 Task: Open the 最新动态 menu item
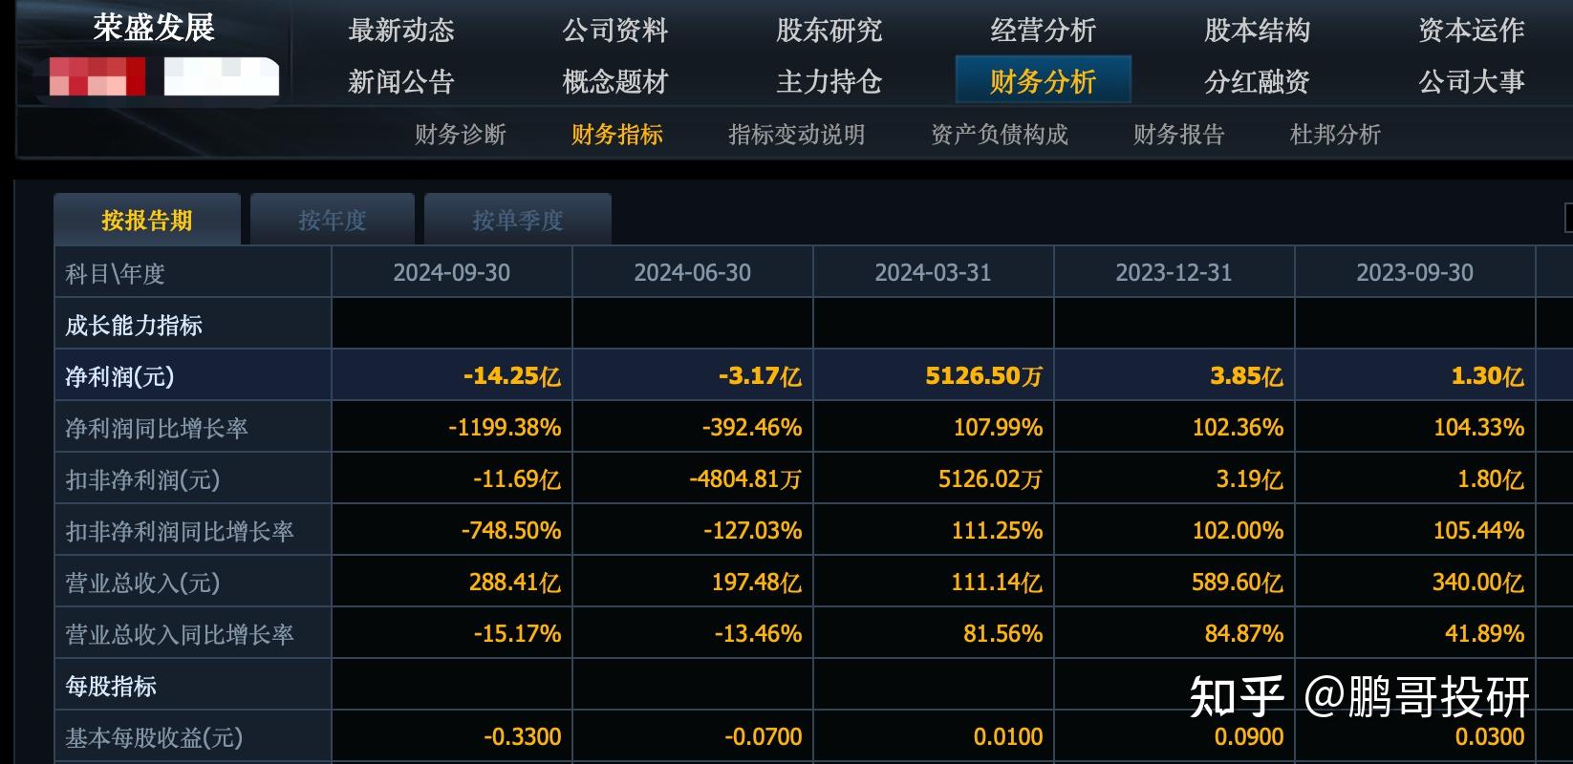400,31
